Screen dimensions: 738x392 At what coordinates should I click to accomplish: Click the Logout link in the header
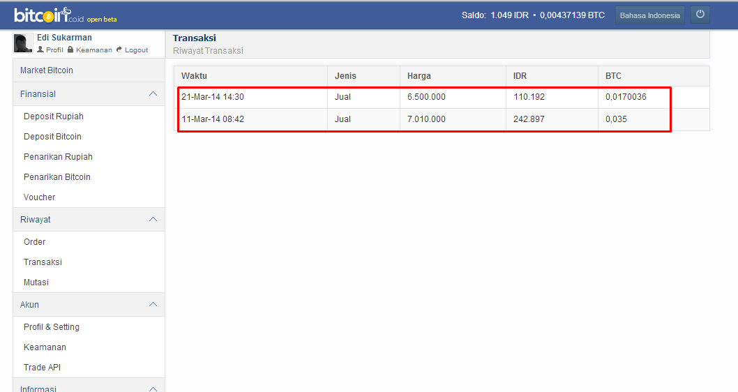[133, 50]
